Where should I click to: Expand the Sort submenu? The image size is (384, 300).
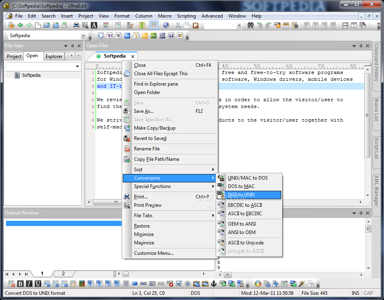click(x=170, y=170)
